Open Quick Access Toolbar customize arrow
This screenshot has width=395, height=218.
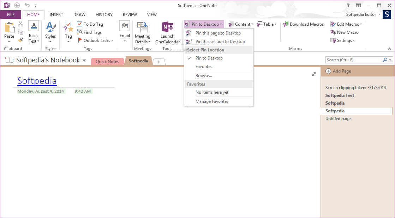[35, 5]
